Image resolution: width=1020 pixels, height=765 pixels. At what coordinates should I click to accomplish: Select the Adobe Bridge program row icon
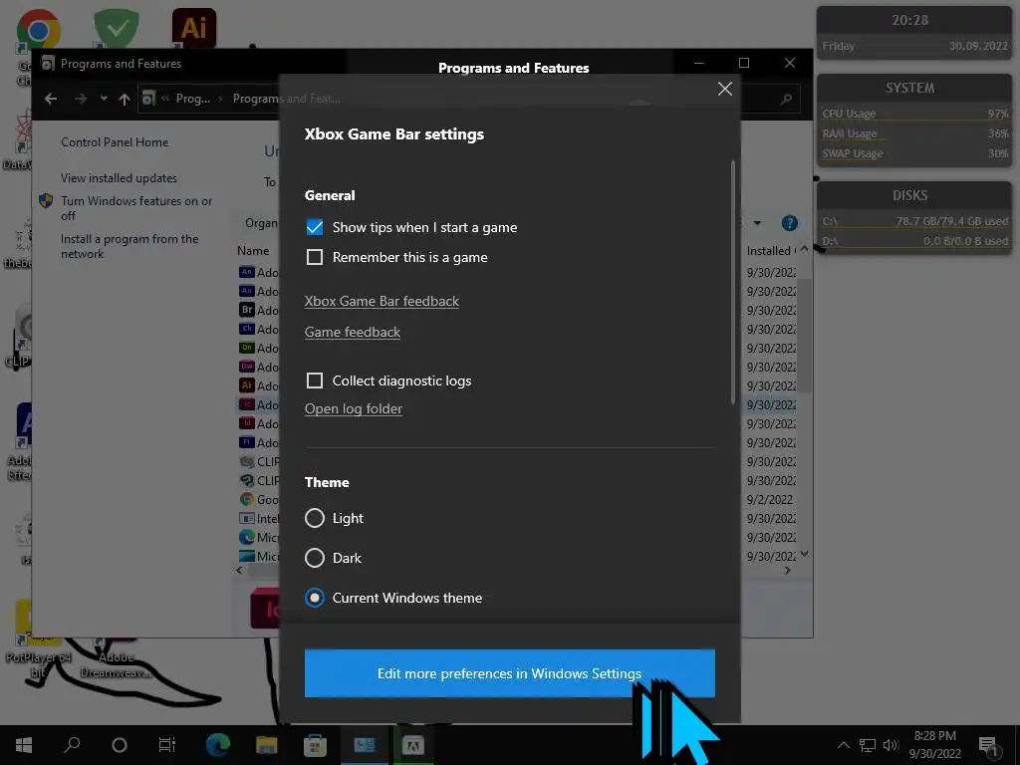247,310
